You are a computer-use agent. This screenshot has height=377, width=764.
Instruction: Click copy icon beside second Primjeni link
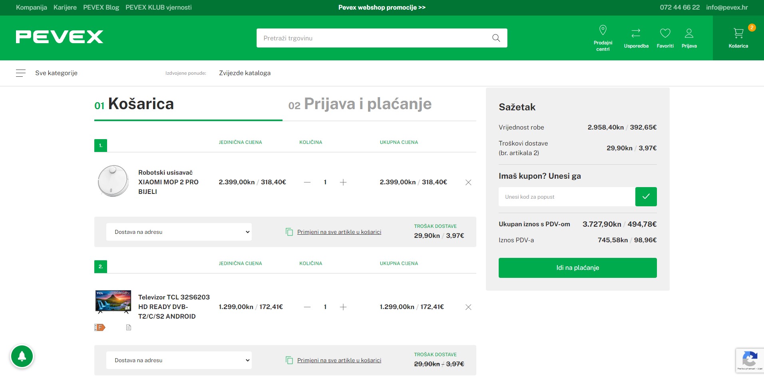pos(289,360)
